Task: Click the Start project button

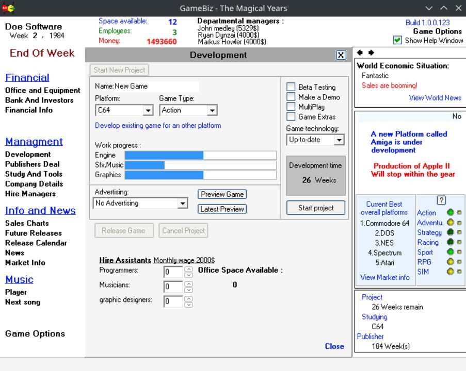Action: point(316,208)
